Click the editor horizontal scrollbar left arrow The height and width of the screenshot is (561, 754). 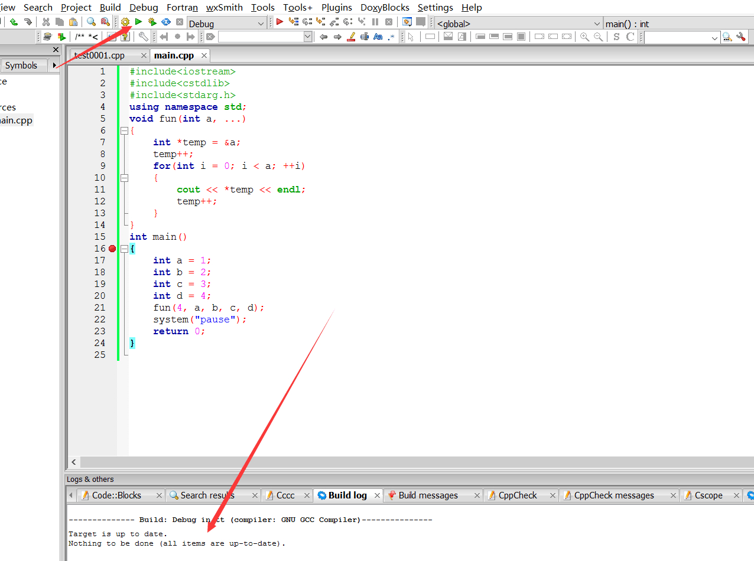[x=74, y=462]
